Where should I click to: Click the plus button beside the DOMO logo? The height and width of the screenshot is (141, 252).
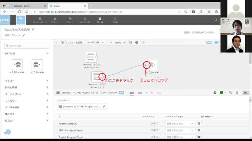(13, 20)
